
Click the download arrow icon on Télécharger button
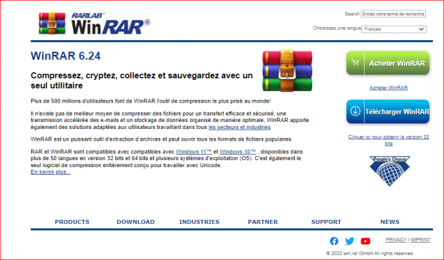(x=355, y=111)
